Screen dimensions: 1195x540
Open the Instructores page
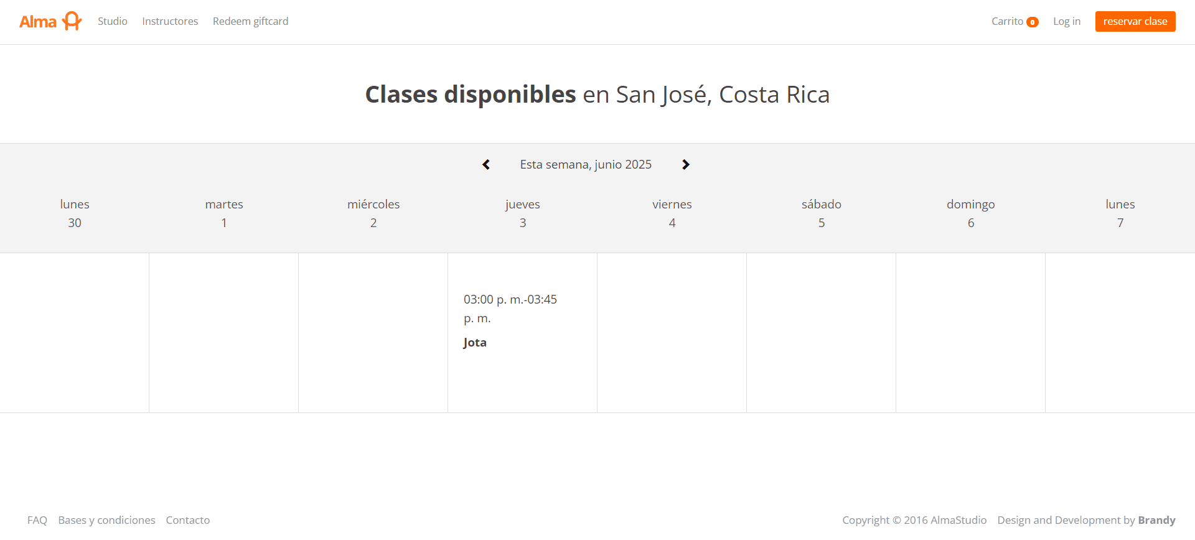point(170,21)
